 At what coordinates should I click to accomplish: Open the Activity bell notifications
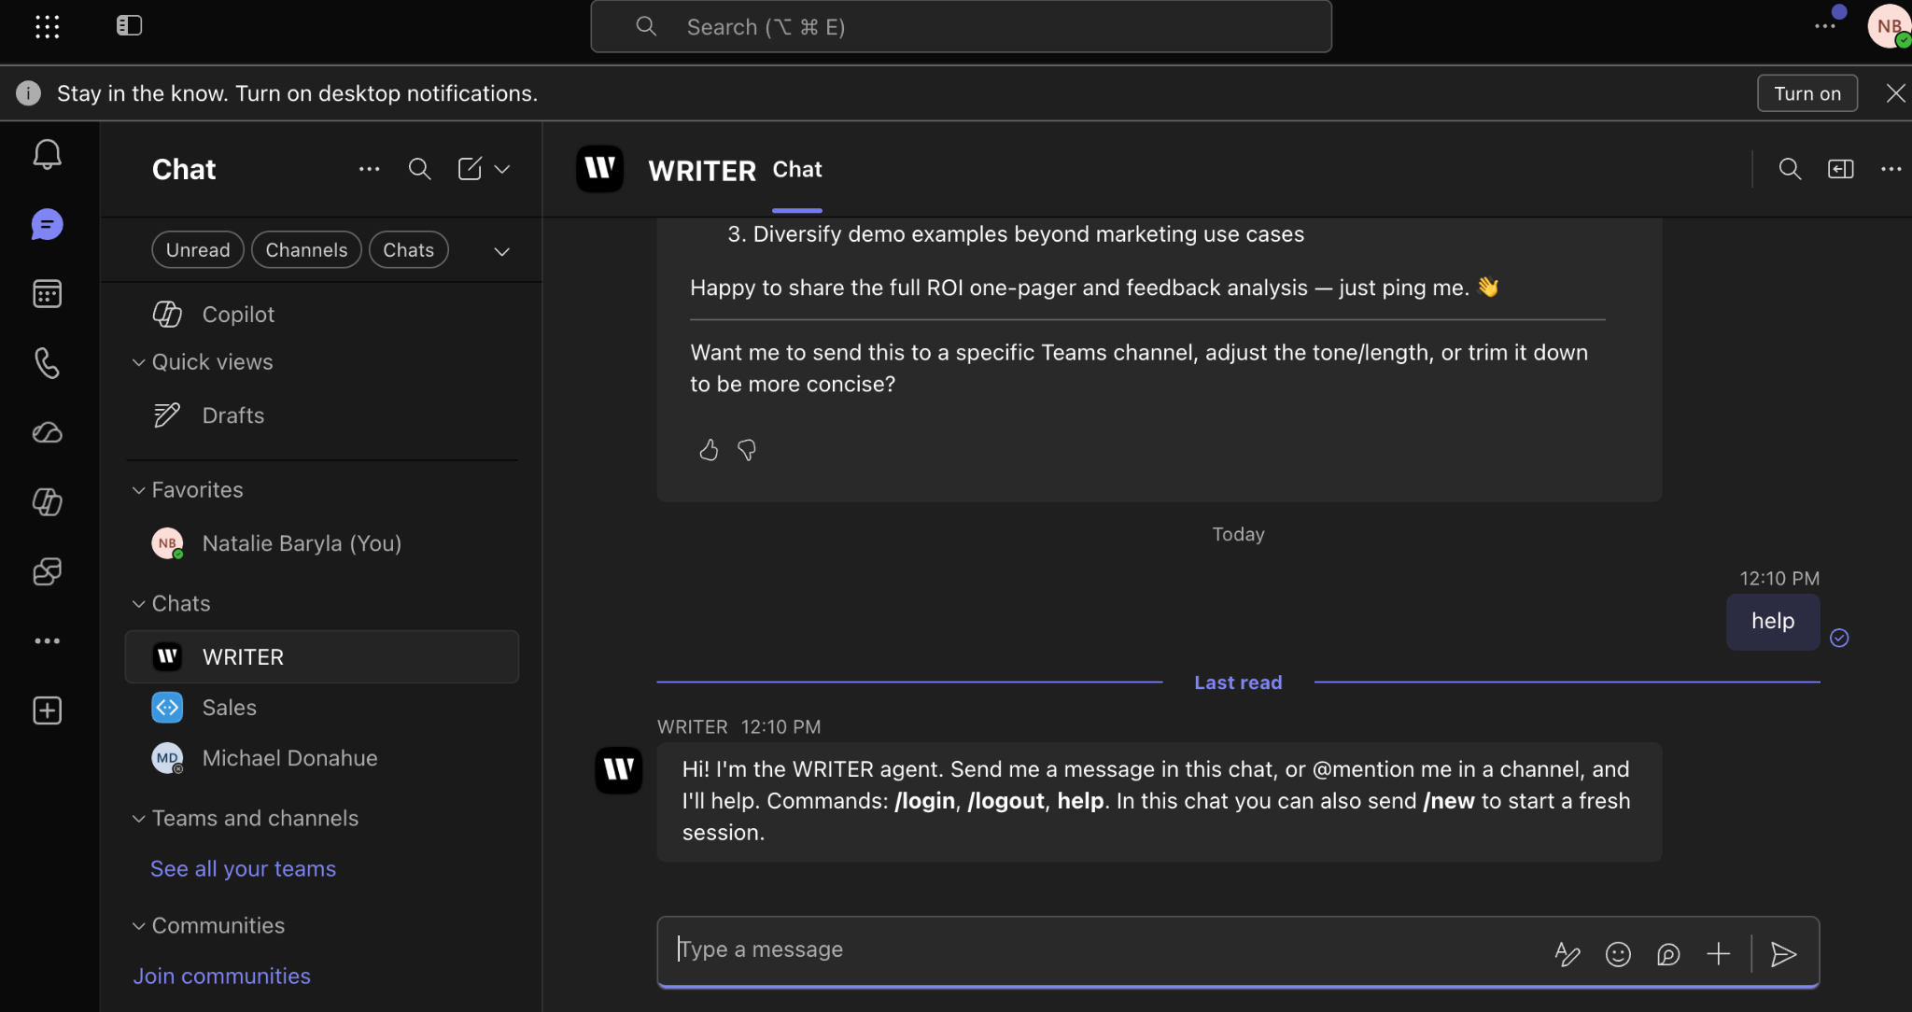pyautogui.click(x=47, y=154)
